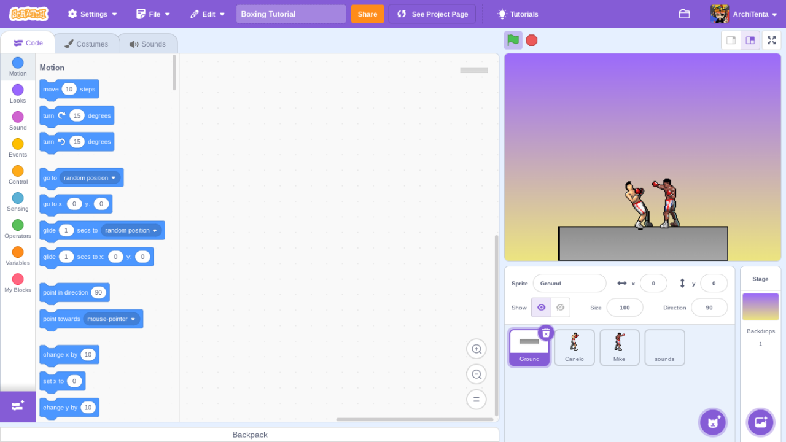This screenshot has width=786, height=442.
Task: Click the sprite y position field
Action: [x=714, y=284]
